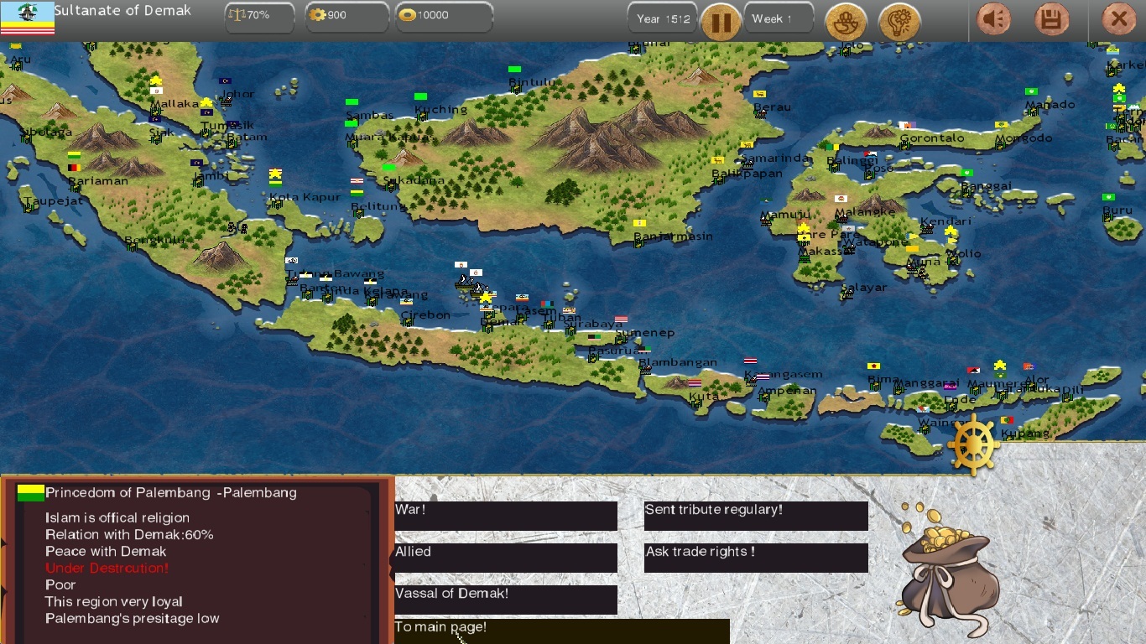Choose the Allied diplomacy option

pyautogui.click(x=506, y=558)
